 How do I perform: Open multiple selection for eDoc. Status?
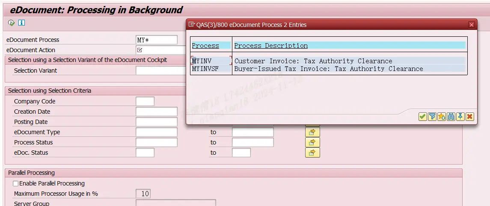tap(312, 153)
